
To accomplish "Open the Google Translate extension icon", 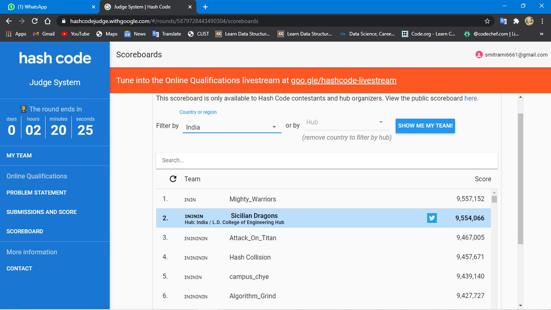I will [503, 21].
